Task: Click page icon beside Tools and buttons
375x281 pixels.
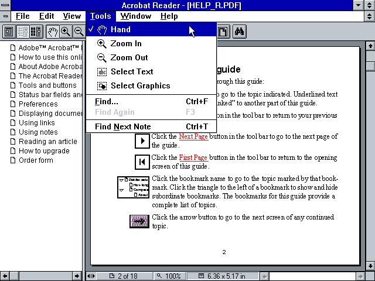Action: 13,85
